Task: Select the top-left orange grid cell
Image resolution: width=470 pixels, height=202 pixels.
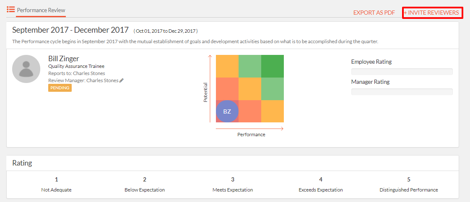Action: [227, 66]
